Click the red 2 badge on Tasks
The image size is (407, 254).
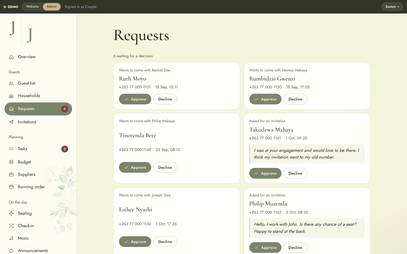(x=65, y=149)
